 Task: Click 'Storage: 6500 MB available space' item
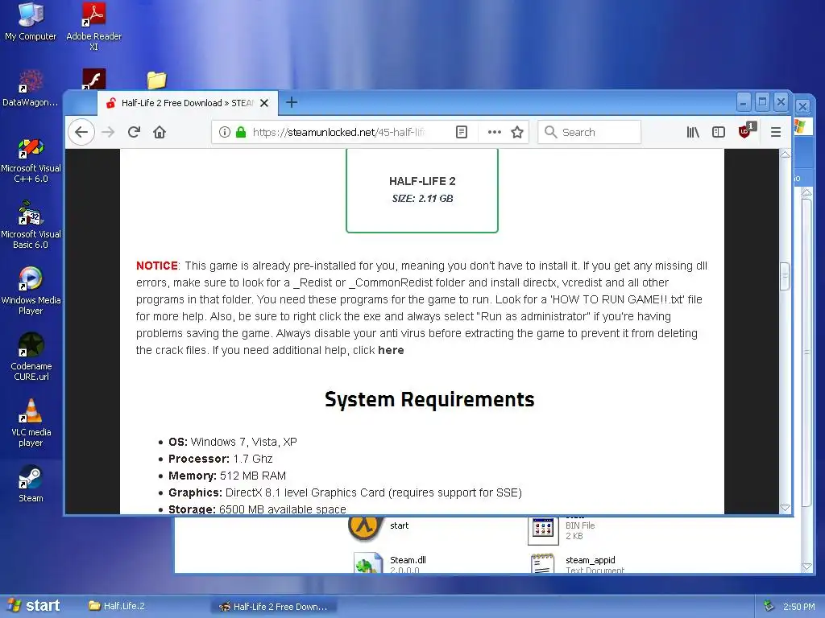[x=257, y=509]
